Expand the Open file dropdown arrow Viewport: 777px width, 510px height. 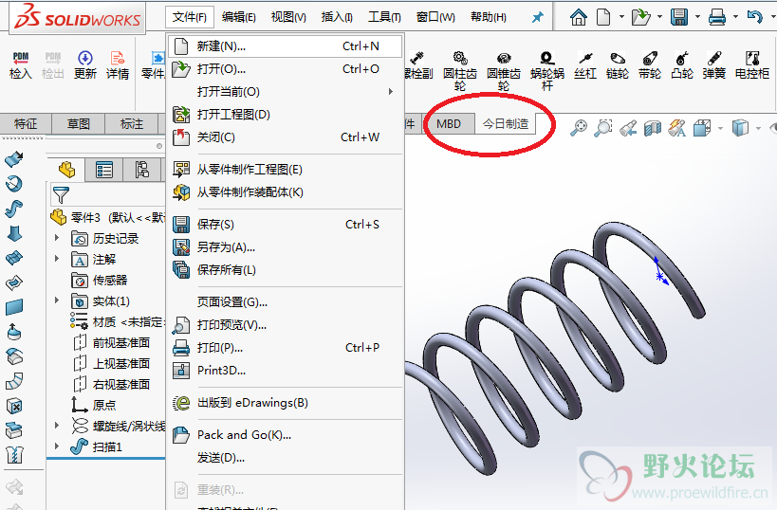click(659, 17)
